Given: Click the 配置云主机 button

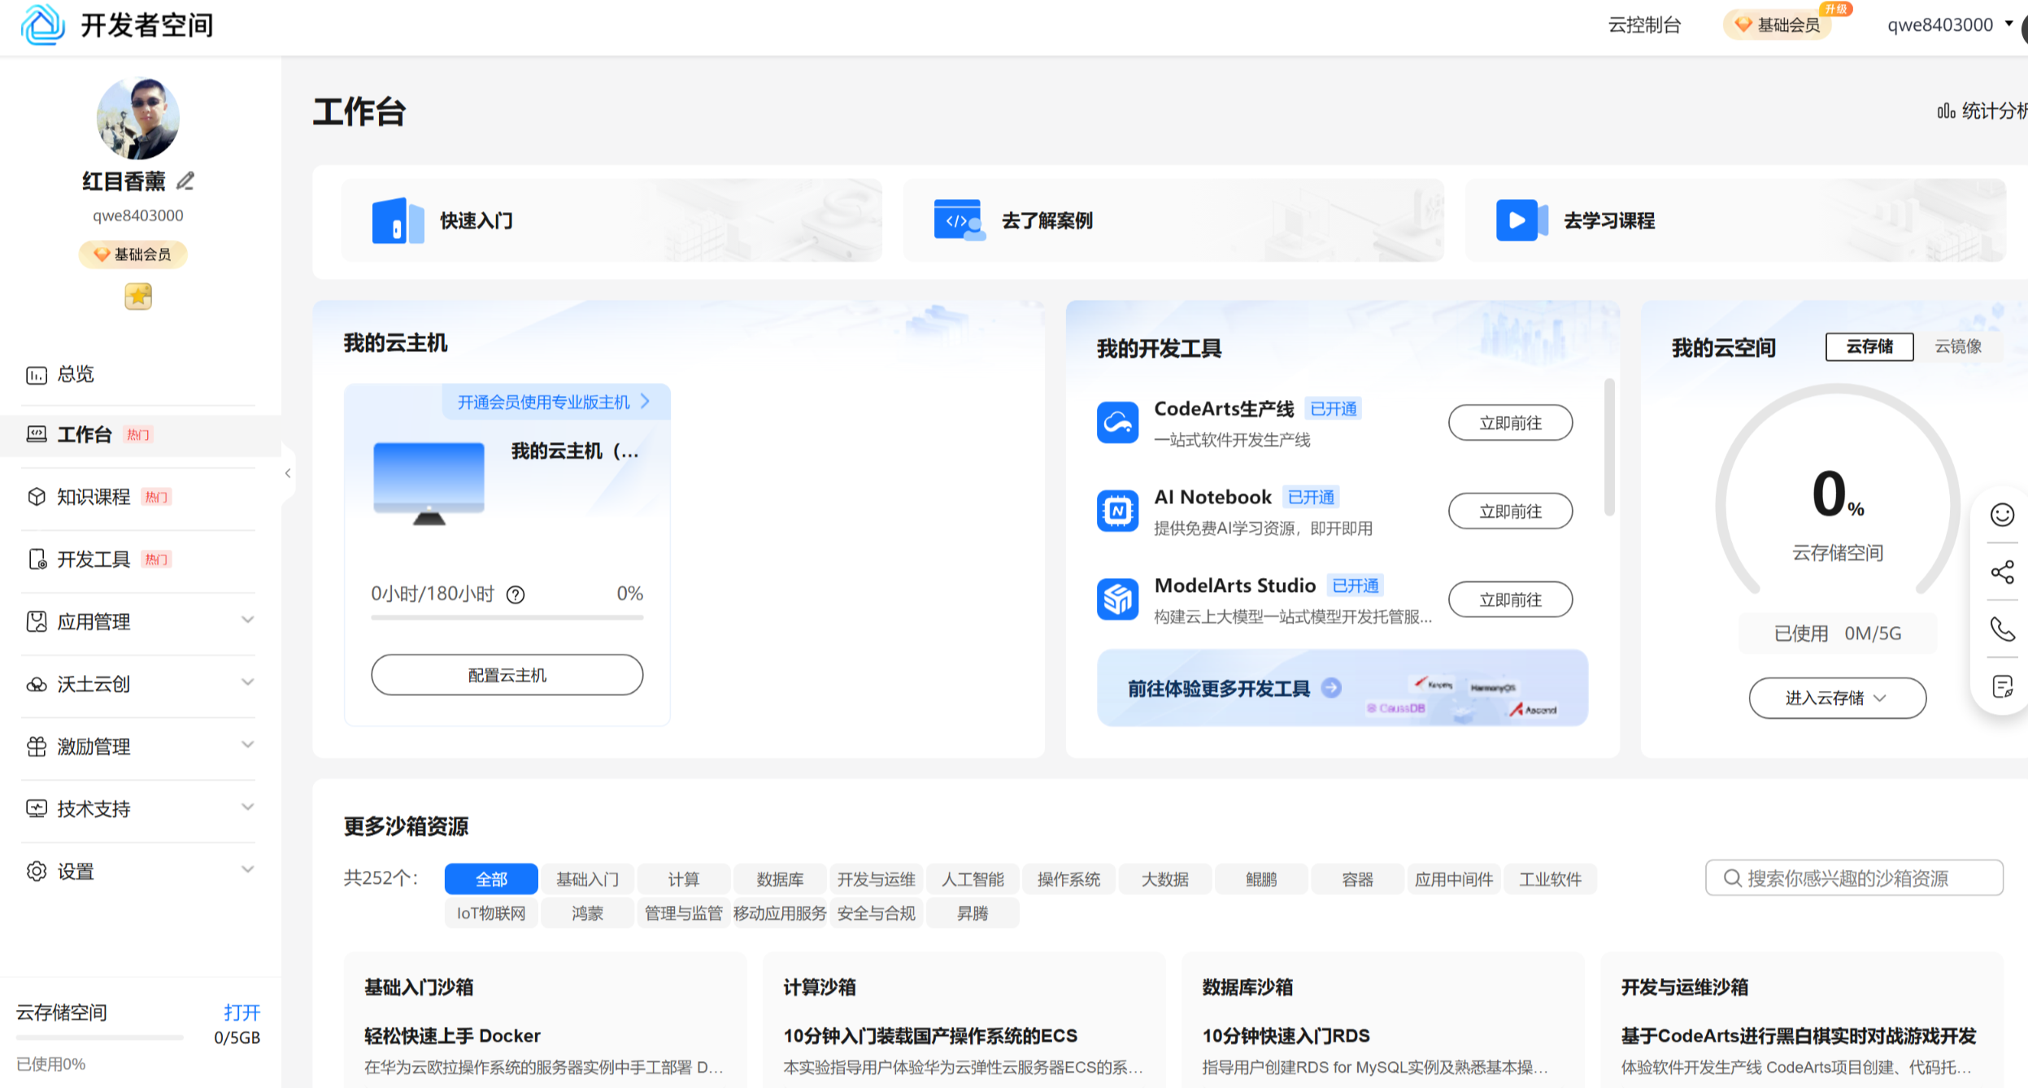Looking at the screenshot, I should [507, 675].
